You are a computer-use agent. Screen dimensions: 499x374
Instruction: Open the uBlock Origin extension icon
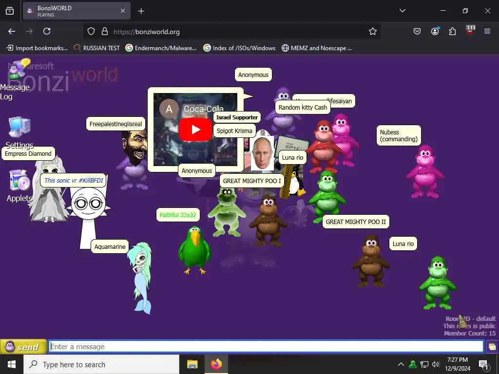470,31
